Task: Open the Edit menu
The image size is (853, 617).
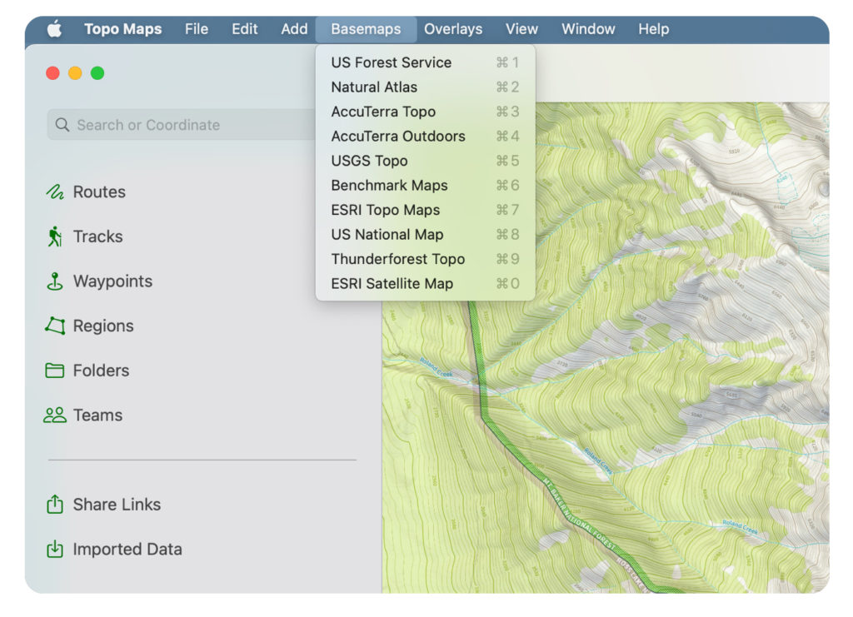Action: tap(244, 29)
